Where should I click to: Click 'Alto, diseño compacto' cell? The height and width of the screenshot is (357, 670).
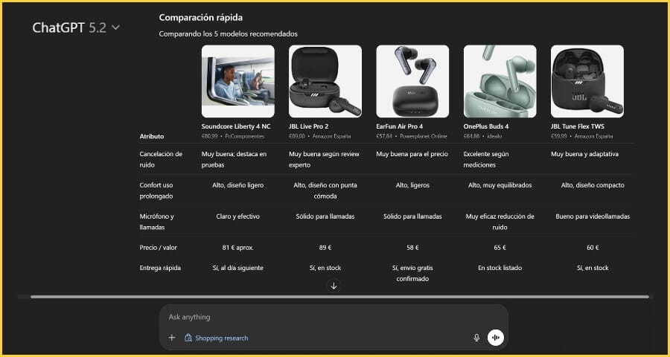tap(593, 185)
